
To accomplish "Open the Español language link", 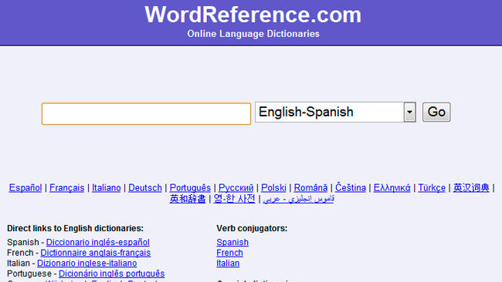I will pos(25,188).
